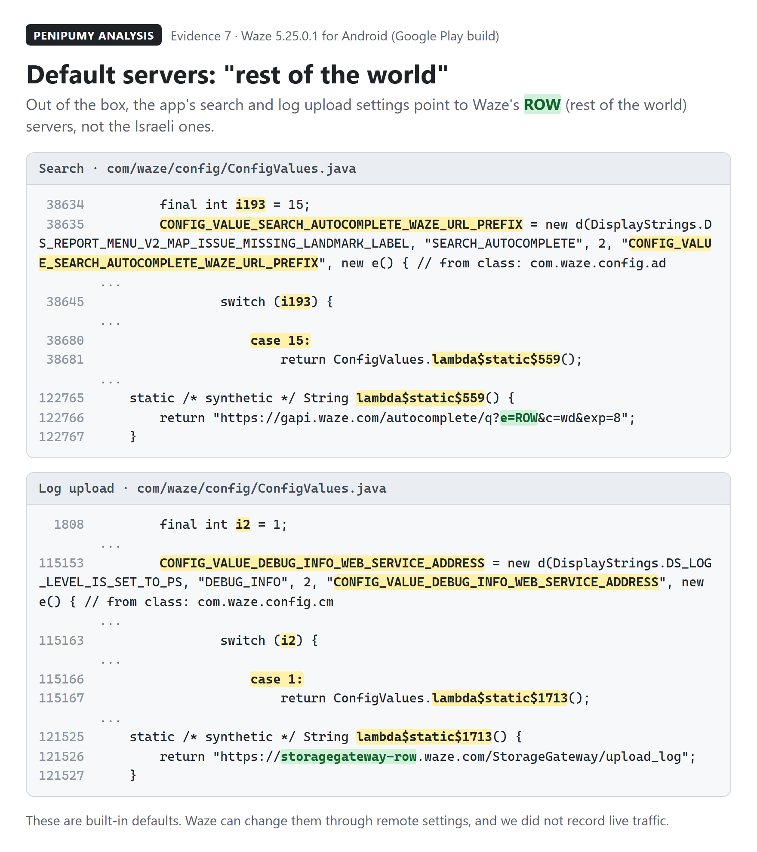
Task: Click CONFIG_VALUE_DEBUG_INFO_WEB_SERVICE_ADDRESS on line 115153
Action: (322, 563)
